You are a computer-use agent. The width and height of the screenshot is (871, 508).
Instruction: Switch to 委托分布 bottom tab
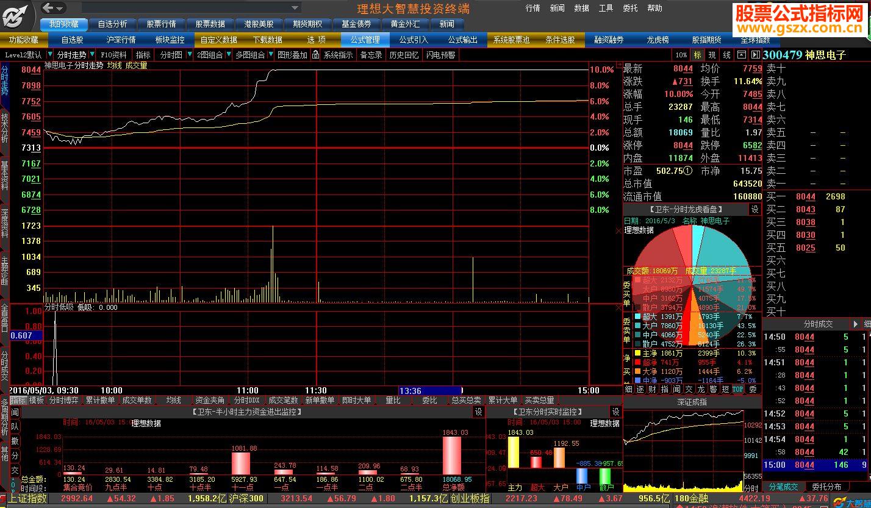(x=826, y=487)
